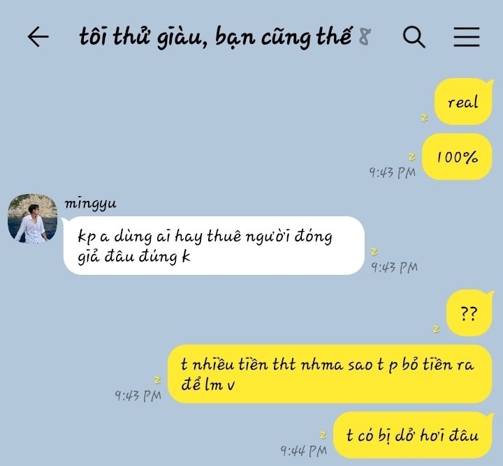Tap the member count 8 in header
The height and width of the screenshot is (466, 503).
[365, 37]
